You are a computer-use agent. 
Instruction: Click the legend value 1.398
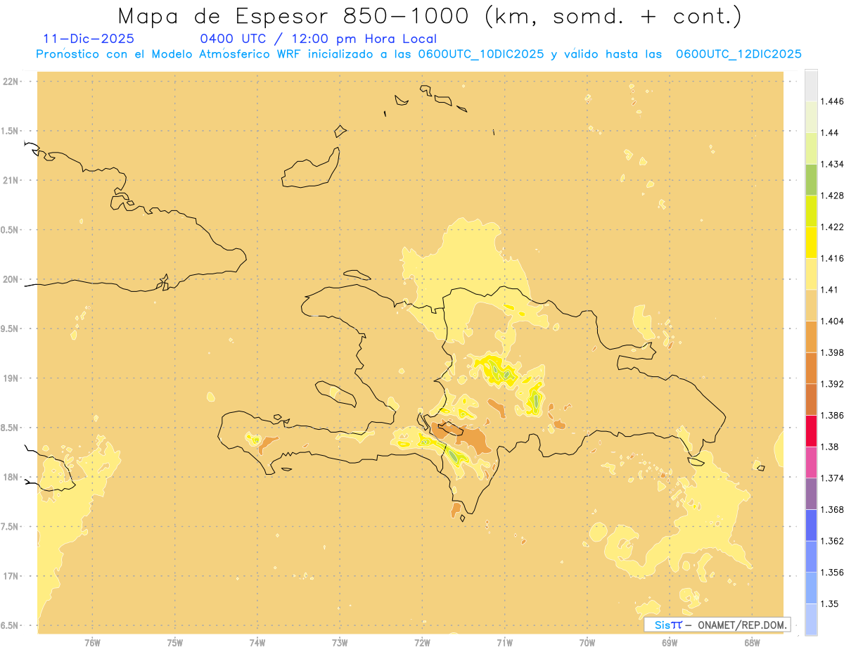pos(832,352)
